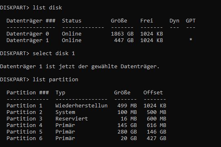Click 'Partition 5' in the partition list
The width and height of the screenshot is (221, 147).
pos(24,132)
